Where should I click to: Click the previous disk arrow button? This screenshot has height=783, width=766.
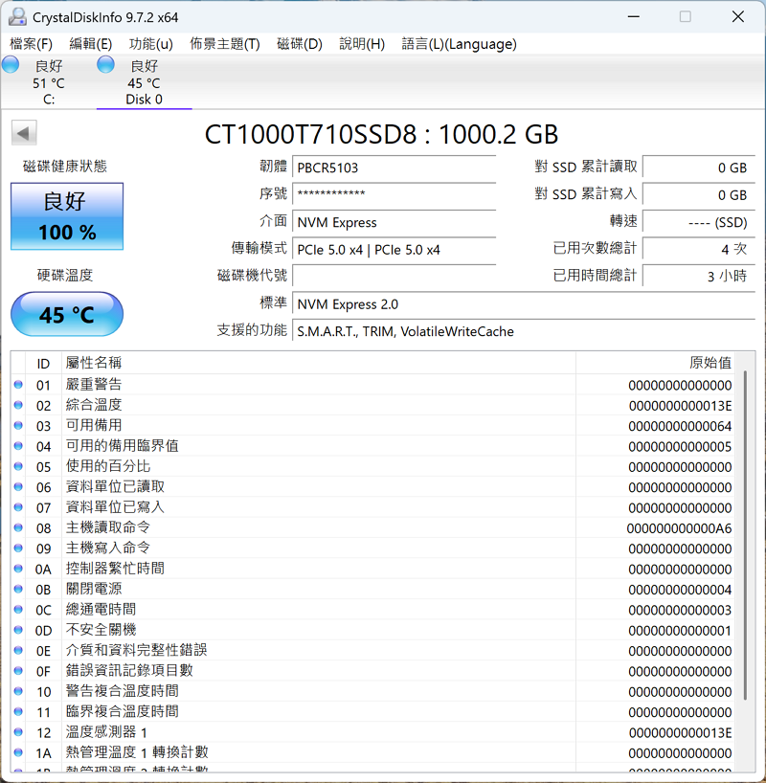pyautogui.click(x=24, y=134)
